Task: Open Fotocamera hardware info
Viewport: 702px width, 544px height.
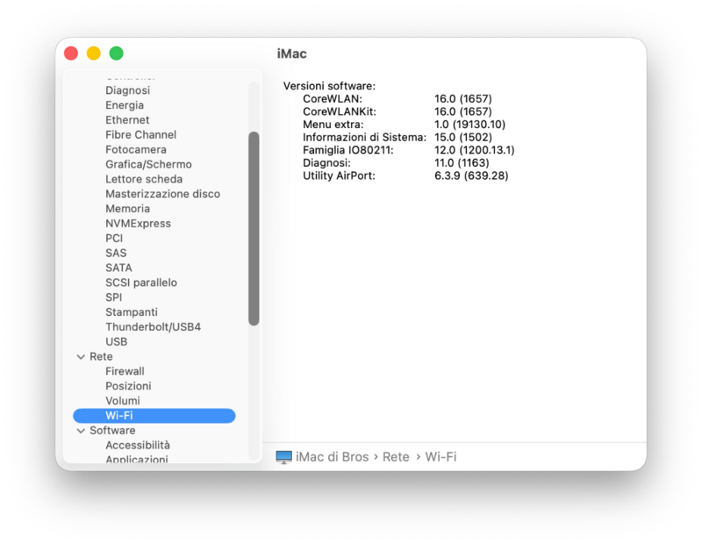Action: point(136,149)
